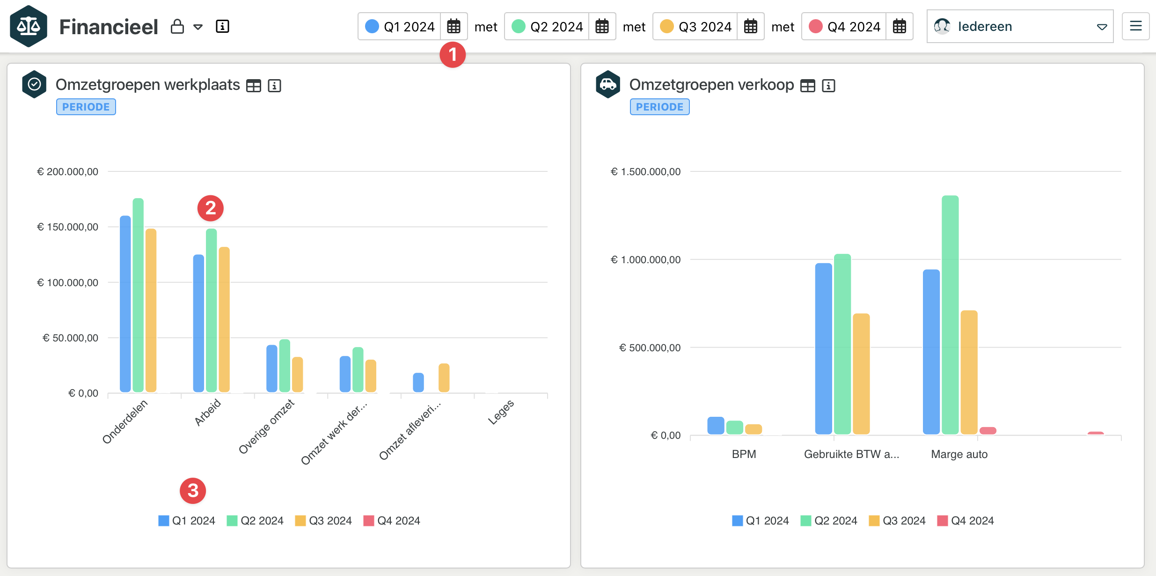Open calendar picker for Q2 2024
Image resolution: width=1156 pixels, height=576 pixels.
pyautogui.click(x=602, y=27)
